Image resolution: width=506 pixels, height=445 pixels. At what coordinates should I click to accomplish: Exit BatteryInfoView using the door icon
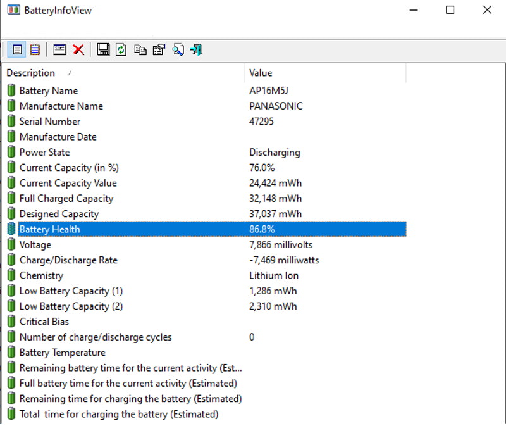click(x=197, y=49)
